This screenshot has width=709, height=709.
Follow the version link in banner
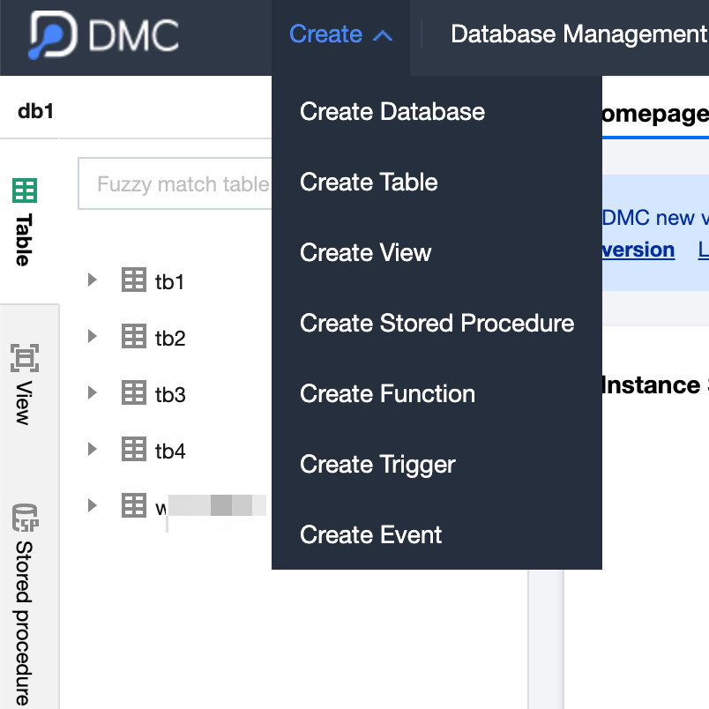point(638,250)
